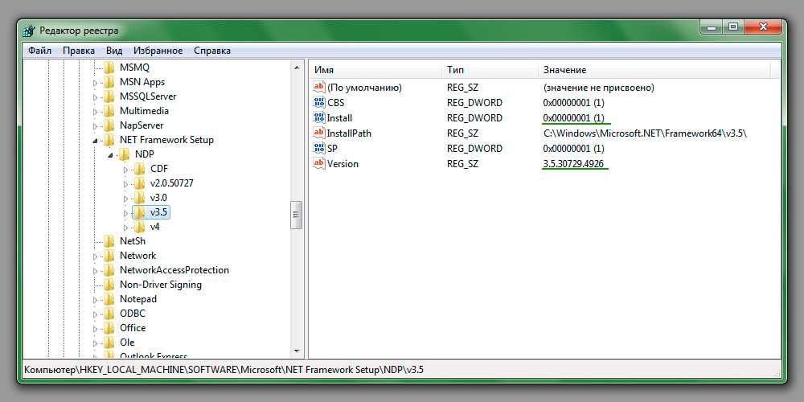Click the SP DWORD value icon
This screenshot has height=402, width=804.
click(x=319, y=149)
